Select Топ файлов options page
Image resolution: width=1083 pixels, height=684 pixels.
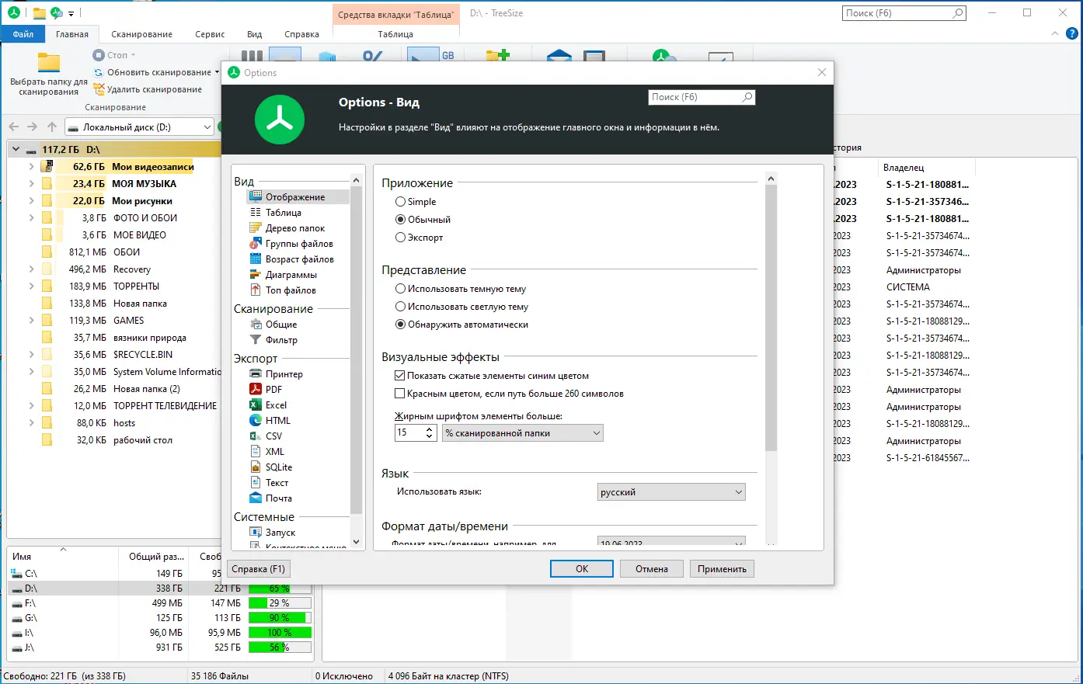coord(291,290)
